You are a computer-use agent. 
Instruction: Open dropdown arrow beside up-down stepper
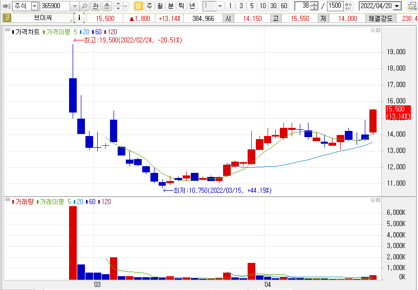(x=126, y=6)
